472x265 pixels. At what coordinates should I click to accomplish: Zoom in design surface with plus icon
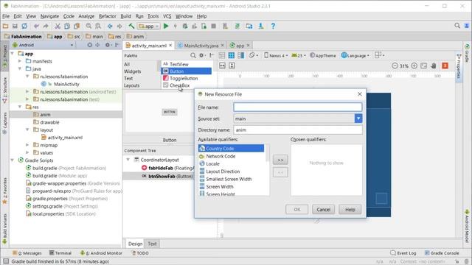point(414,66)
